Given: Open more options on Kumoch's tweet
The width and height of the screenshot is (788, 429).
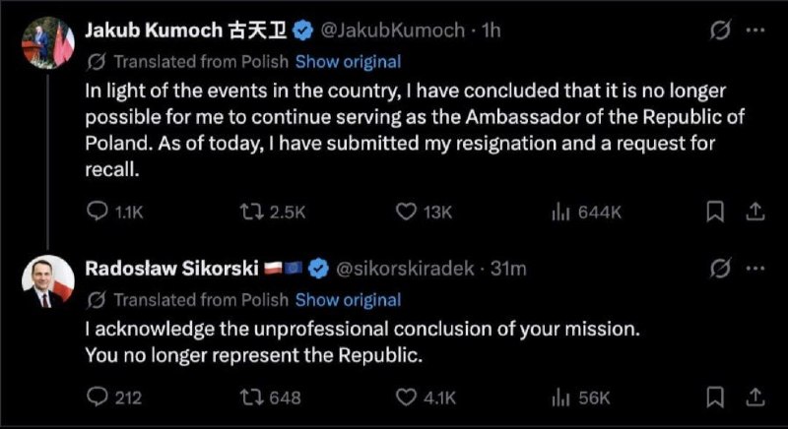Looking at the screenshot, I should click(x=755, y=31).
